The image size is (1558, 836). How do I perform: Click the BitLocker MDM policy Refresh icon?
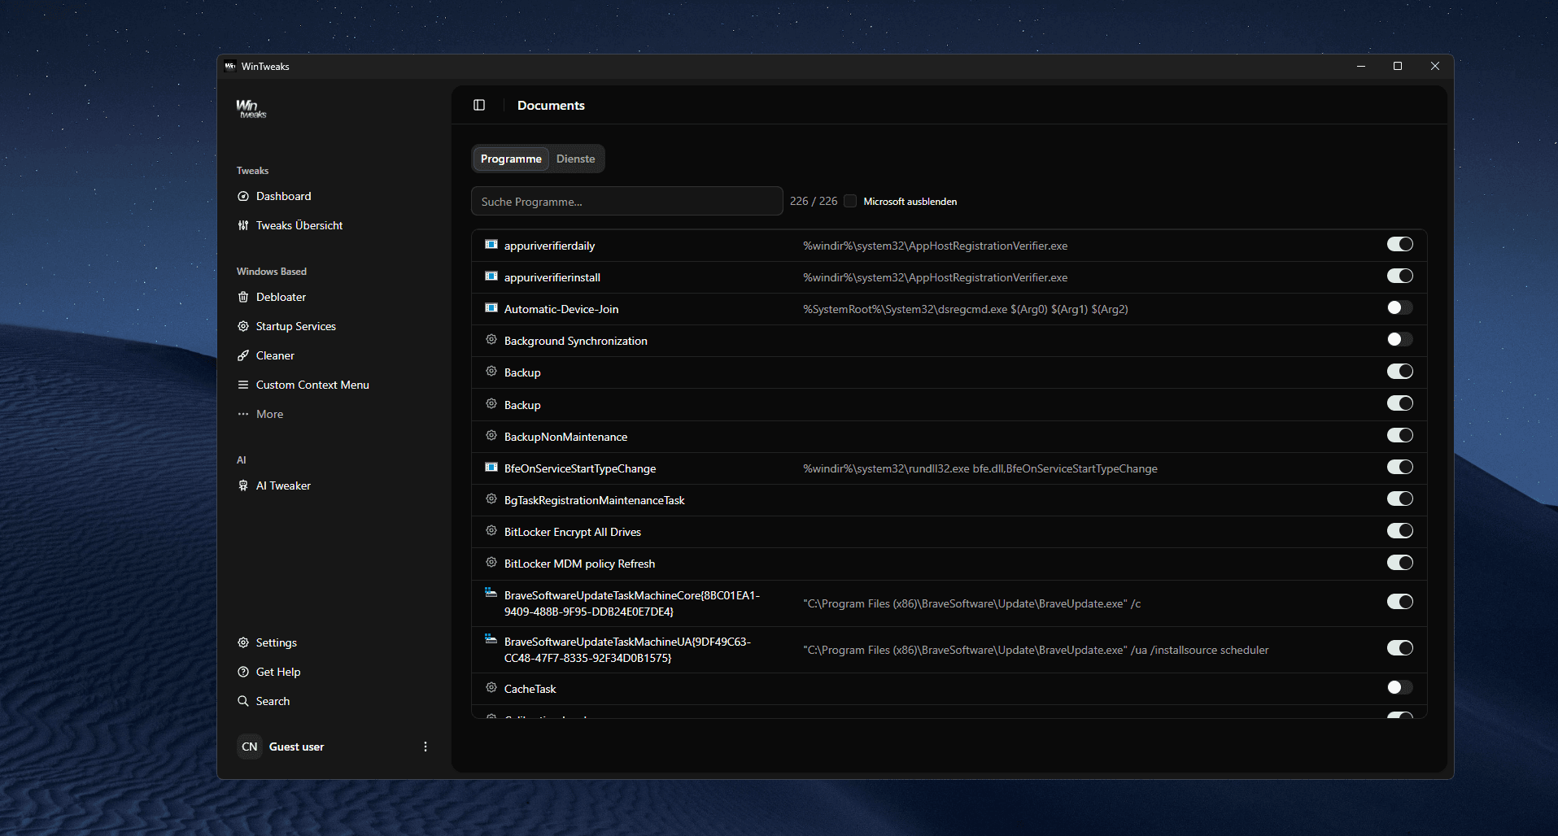click(491, 562)
